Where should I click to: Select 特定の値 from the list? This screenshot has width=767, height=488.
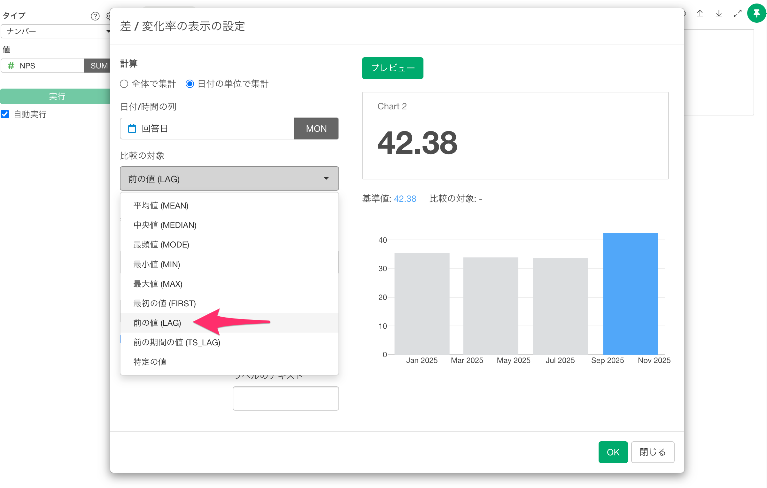tap(150, 362)
